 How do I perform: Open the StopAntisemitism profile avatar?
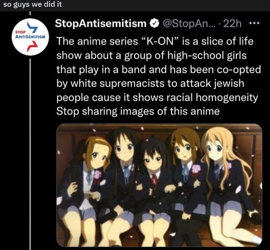pyautogui.click(x=30, y=37)
